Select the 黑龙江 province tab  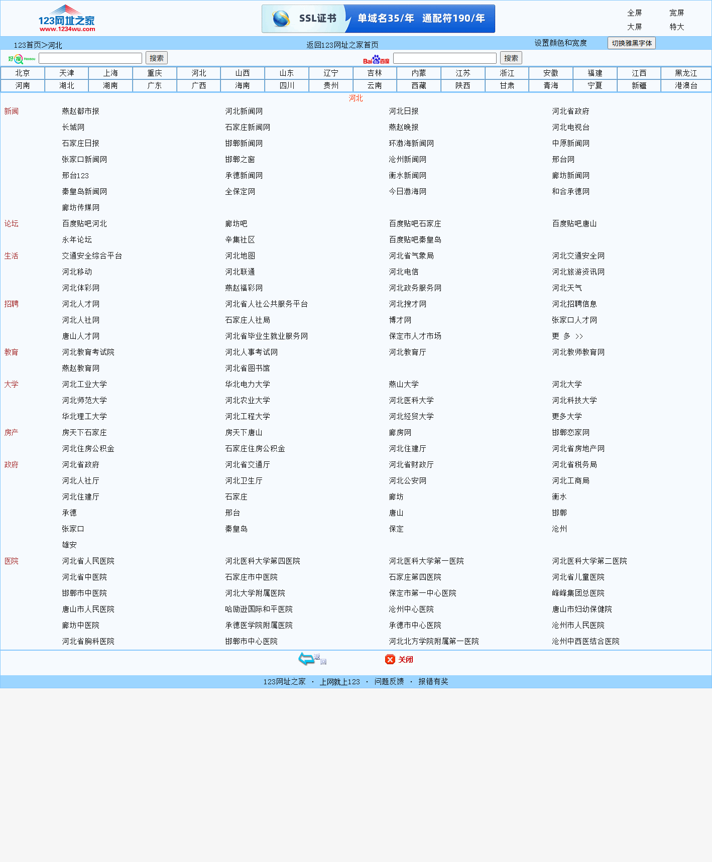tap(686, 73)
